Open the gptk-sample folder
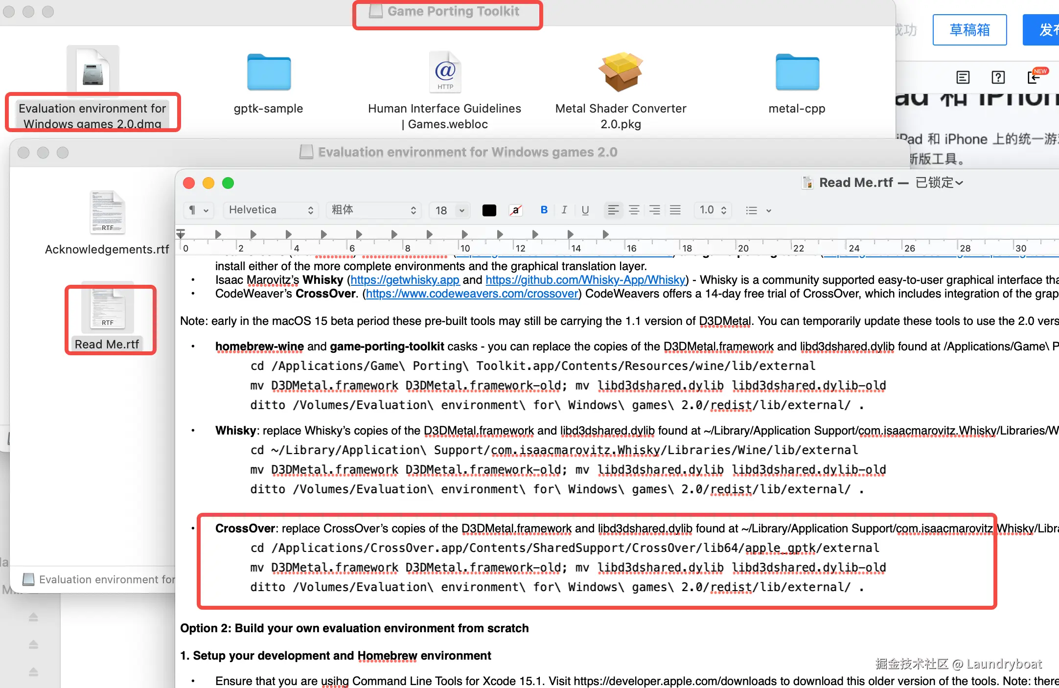This screenshot has width=1059, height=688. click(x=269, y=73)
